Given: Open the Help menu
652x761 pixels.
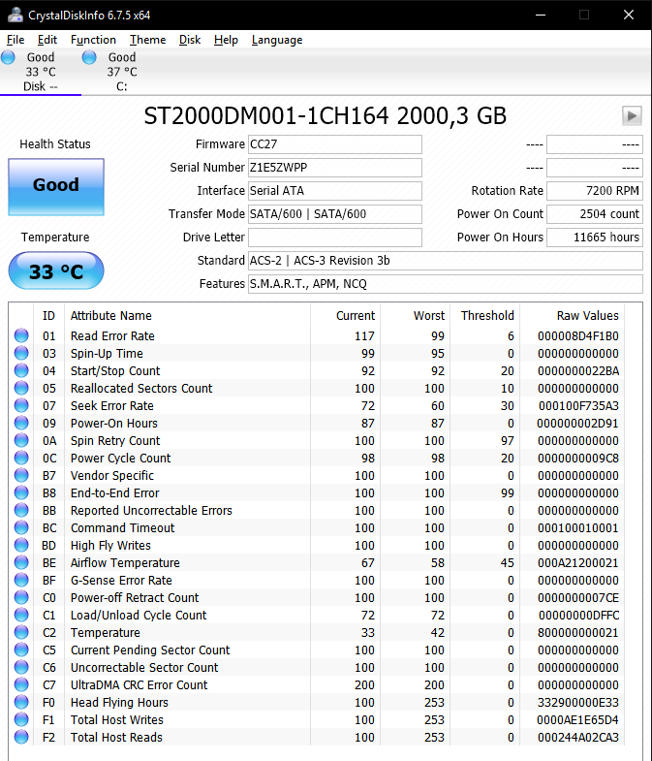Looking at the screenshot, I should click(x=226, y=40).
